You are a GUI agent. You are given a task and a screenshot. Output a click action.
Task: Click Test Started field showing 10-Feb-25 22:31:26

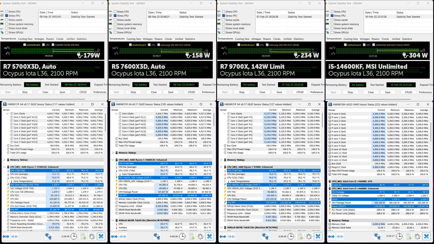click(x=401, y=85)
